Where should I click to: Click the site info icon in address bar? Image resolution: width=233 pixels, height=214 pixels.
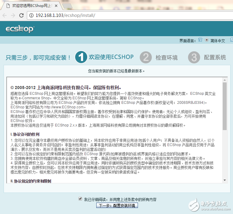(31, 15)
